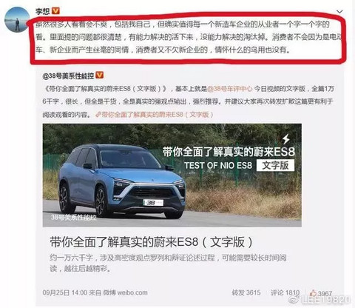The height and width of the screenshot is (308, 355).
Task: Open 李想's profile avatar
Action: click(17, 19)
